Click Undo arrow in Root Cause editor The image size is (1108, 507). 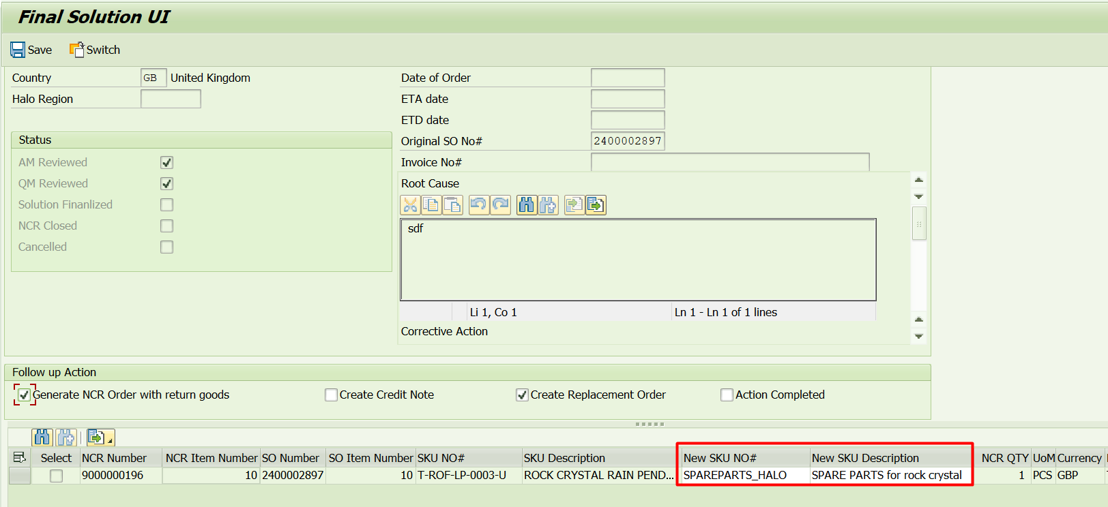tap(479, 204)
